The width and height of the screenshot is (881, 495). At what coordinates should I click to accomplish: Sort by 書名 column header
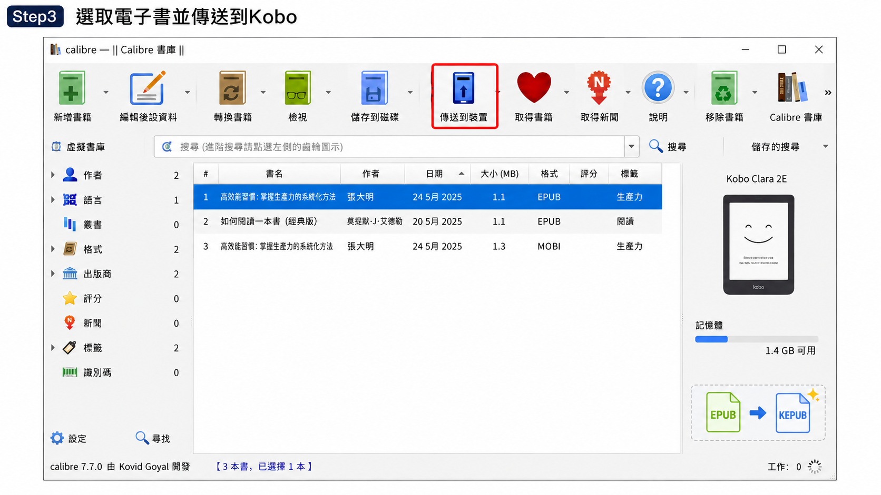point(274,174)
